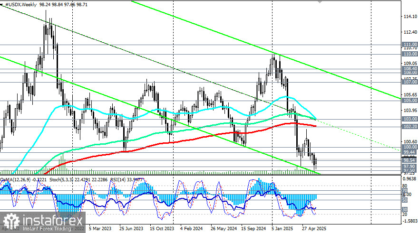
Task: Click the 5 Mar 2023 date label
Action: (x=100, y=228)
